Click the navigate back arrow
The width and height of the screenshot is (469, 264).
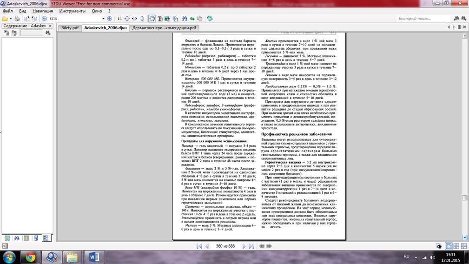(x=262, y=246)
